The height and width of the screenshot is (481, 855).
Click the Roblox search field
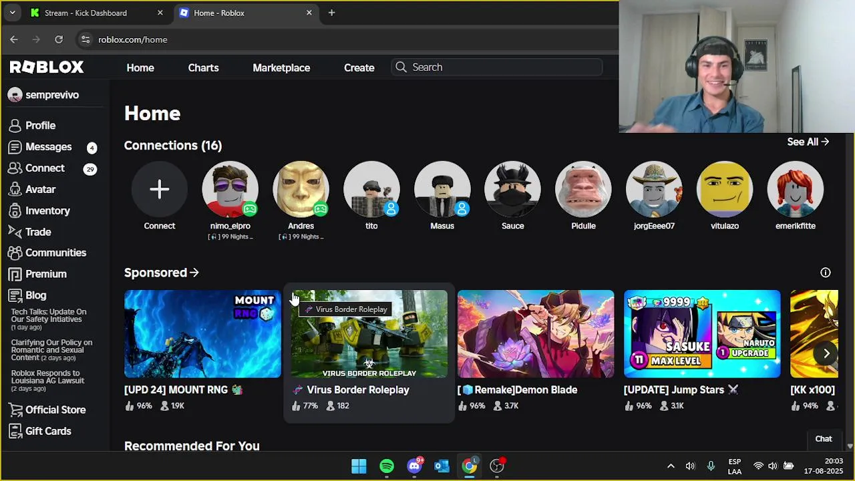pos(497,67)
